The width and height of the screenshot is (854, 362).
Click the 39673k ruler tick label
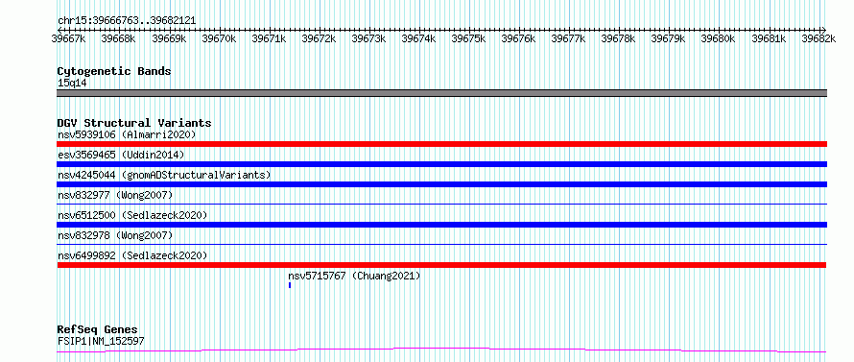tap(368, 38)
